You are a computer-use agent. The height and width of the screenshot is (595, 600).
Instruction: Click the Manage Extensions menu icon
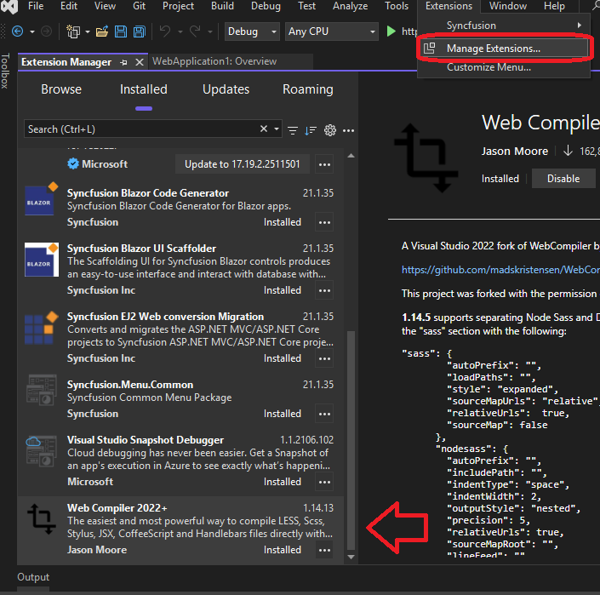[x=429, y=49]
